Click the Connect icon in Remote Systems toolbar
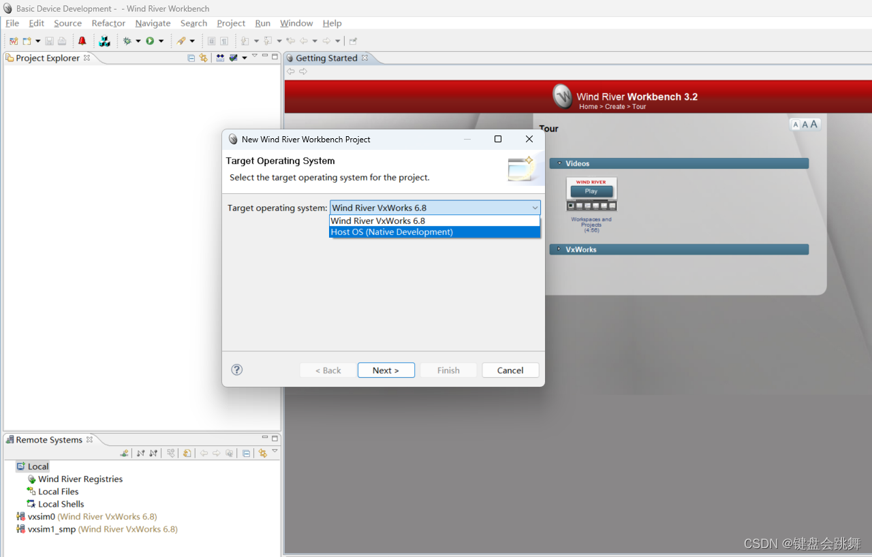Image resolution: width=872 pixels, height=557 pixels. 141,453
